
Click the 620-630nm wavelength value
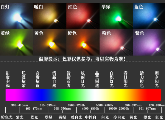coord(157,105)
